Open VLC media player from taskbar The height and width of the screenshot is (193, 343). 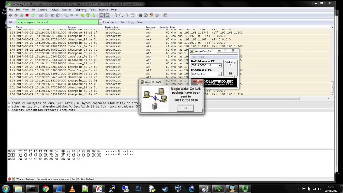72,189
